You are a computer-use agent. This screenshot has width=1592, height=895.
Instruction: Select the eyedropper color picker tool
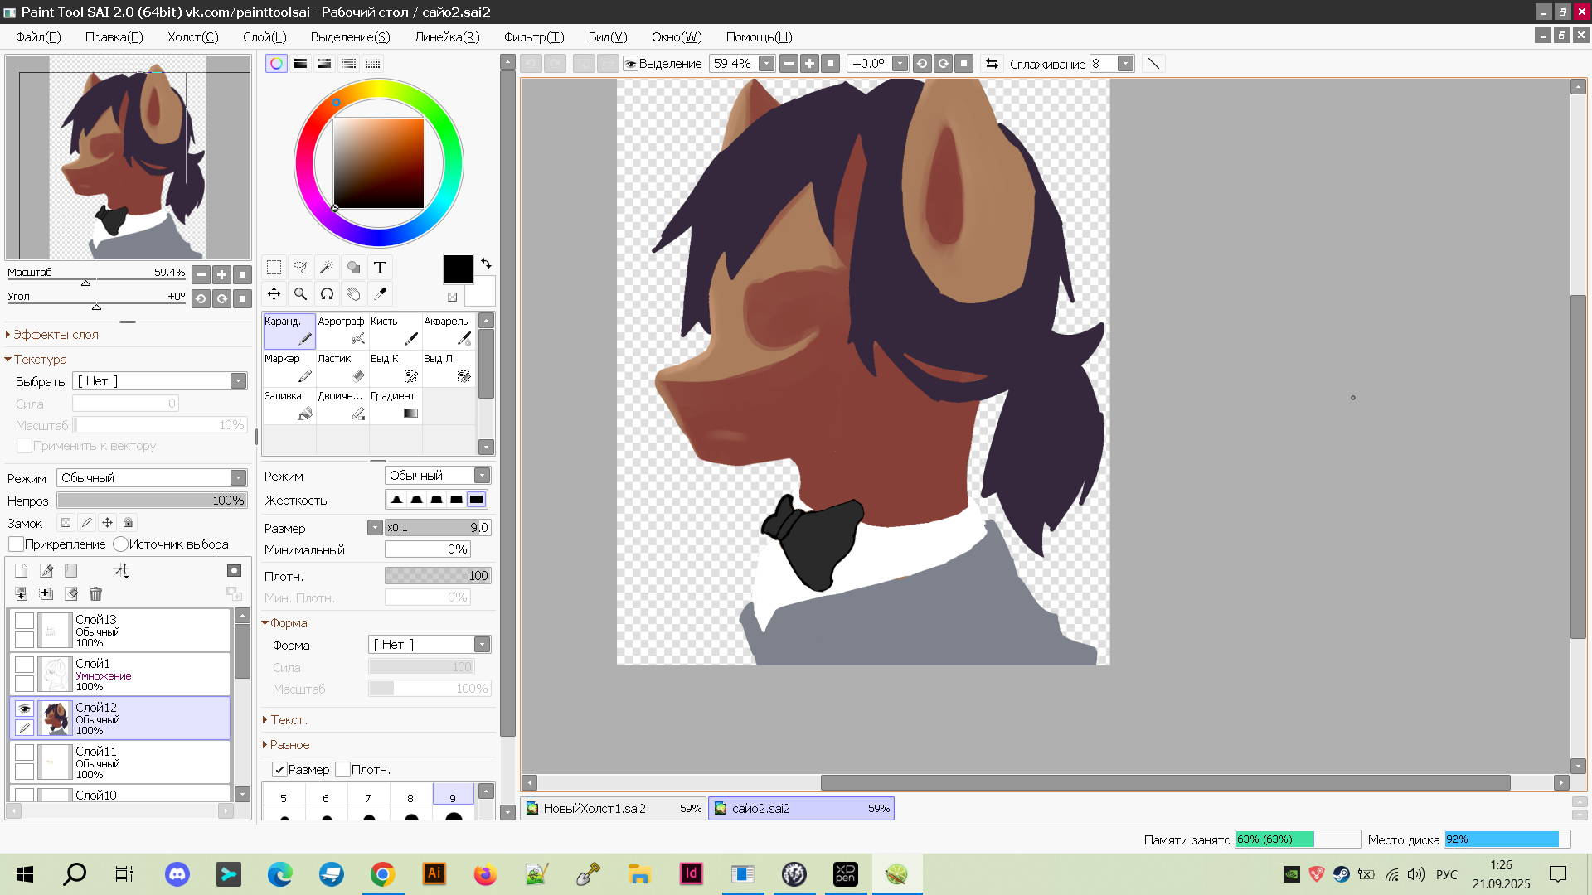380,294
